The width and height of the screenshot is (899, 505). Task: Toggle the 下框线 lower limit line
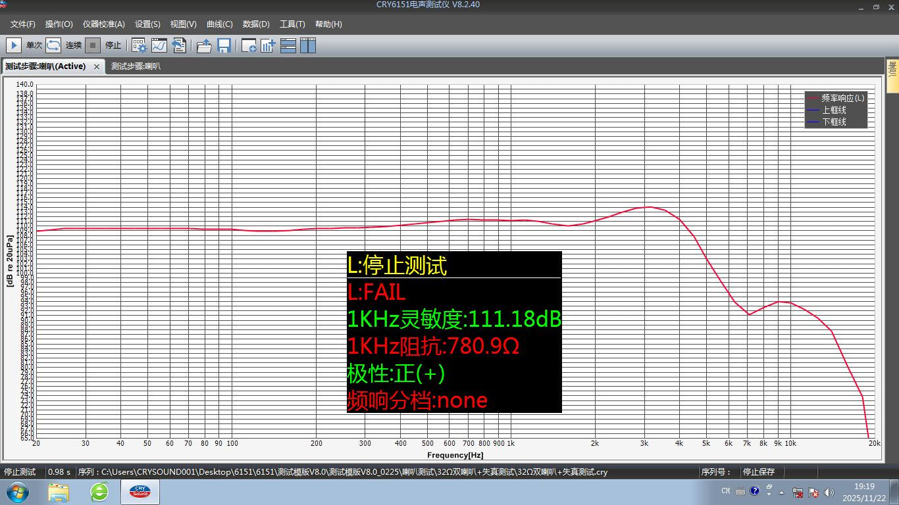point(835,121)
